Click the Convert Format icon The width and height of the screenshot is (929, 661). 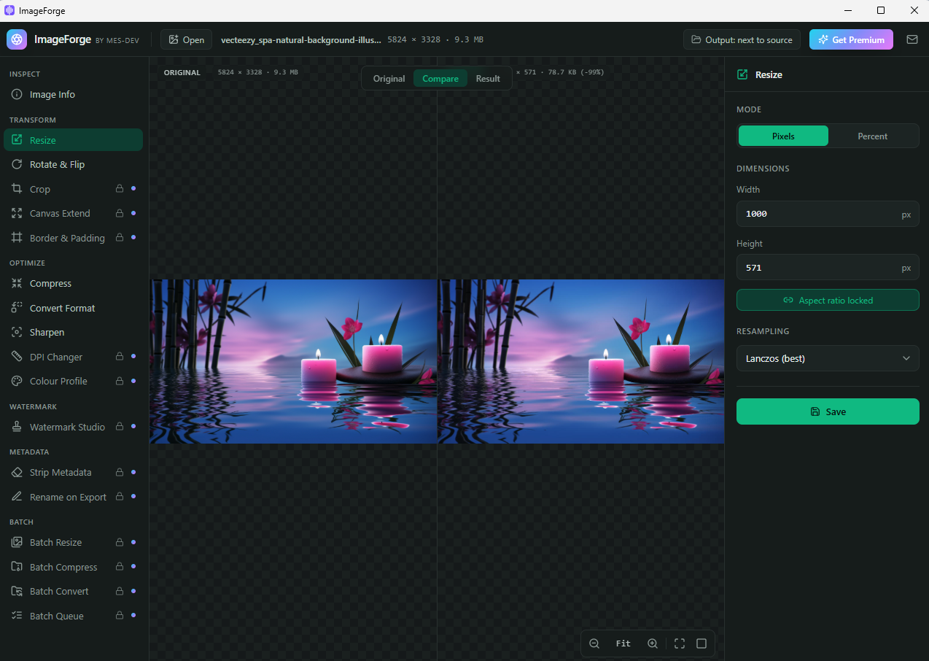click(x=17, y=308)
